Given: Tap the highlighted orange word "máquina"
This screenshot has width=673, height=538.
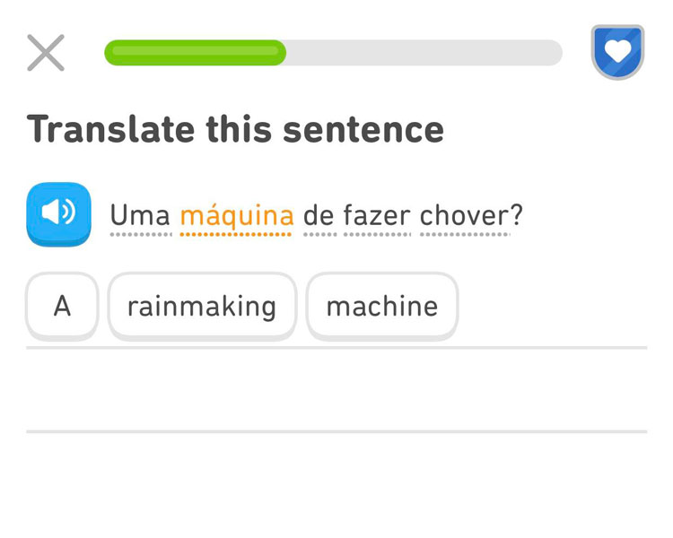Looking at the screenshot, I should 237,216.
